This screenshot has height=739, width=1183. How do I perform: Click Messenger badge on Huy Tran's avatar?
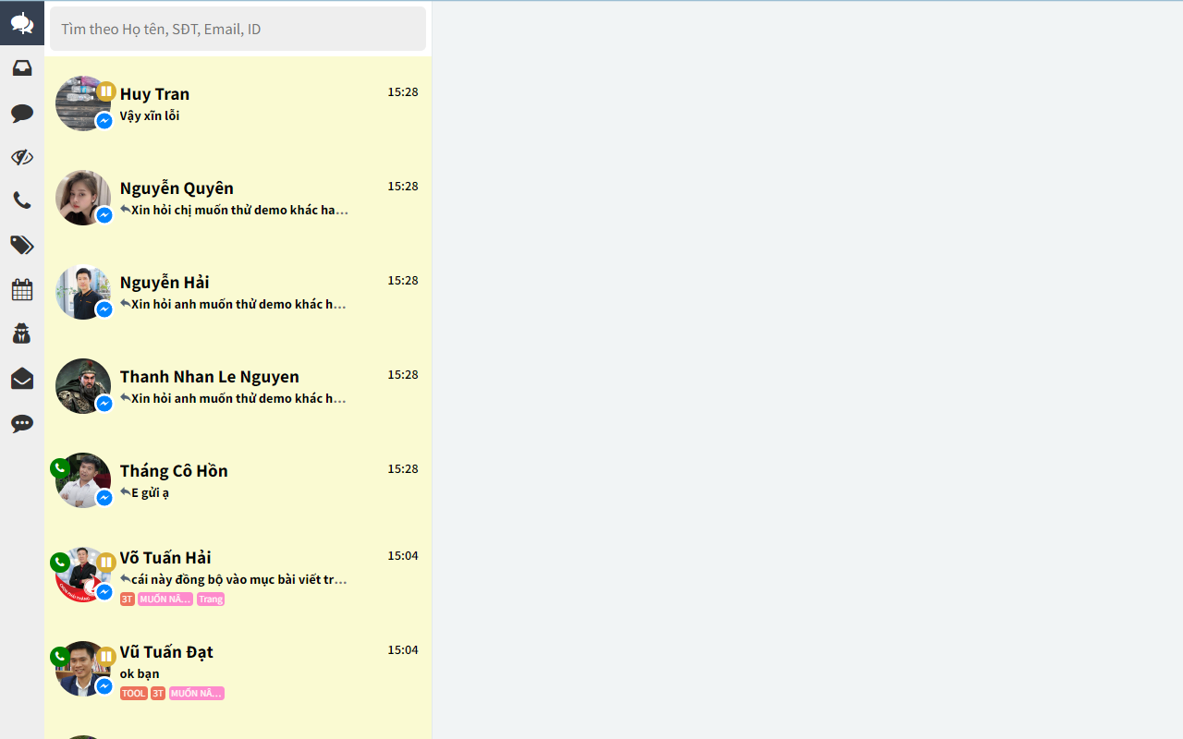pyautogui.click(x=104, y=121)
